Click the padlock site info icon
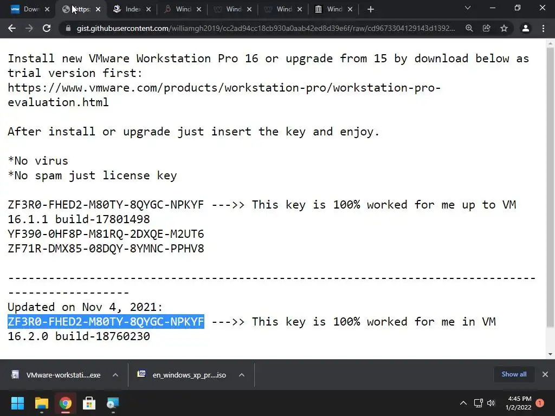This screenshot has width=555, height=416. (x=68, y=28)
